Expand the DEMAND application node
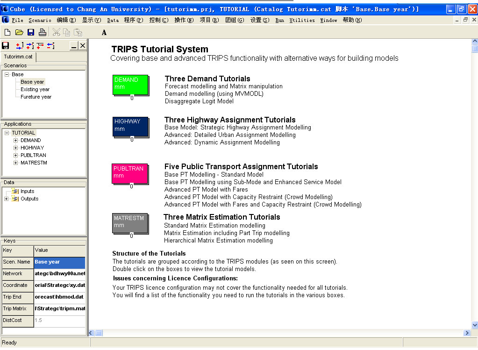Viewport: 478px width, 350px height. pyautogui.click(x=15, y=141)
